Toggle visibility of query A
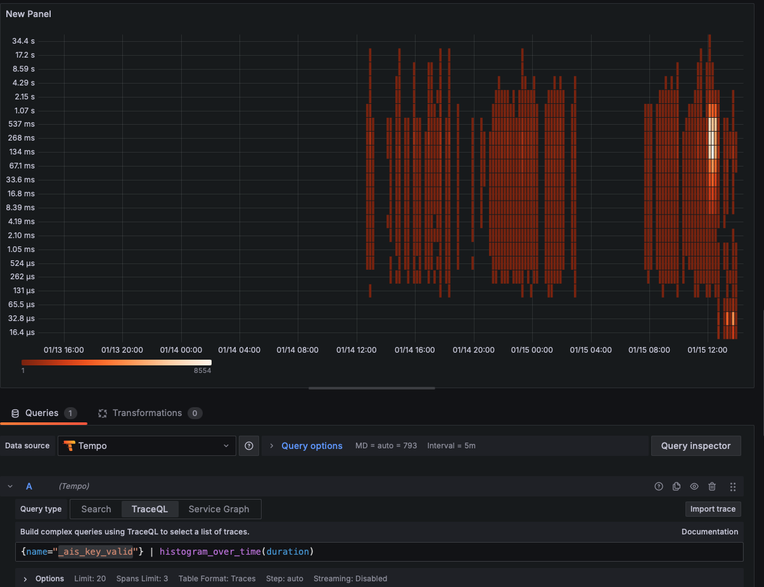Viewport: 764px width, 587px height. coord(694,486)
